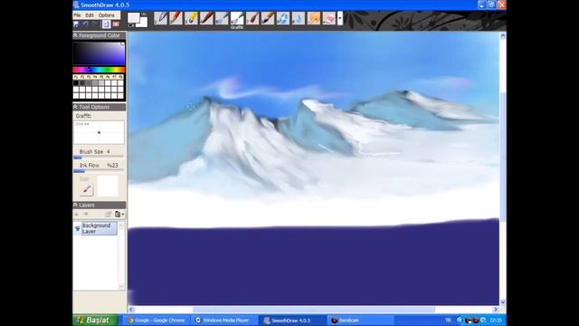Swap foreground and background colors icon
This screenshot has height=326, width=579.
click(x=144, y=14)
